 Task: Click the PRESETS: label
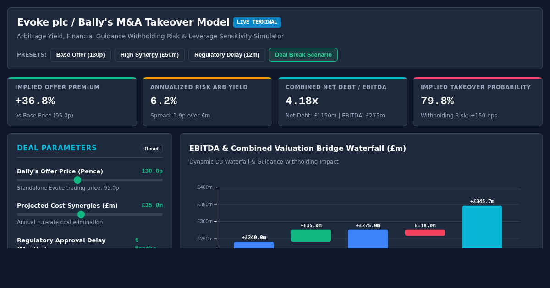click(x=32, y=55)
